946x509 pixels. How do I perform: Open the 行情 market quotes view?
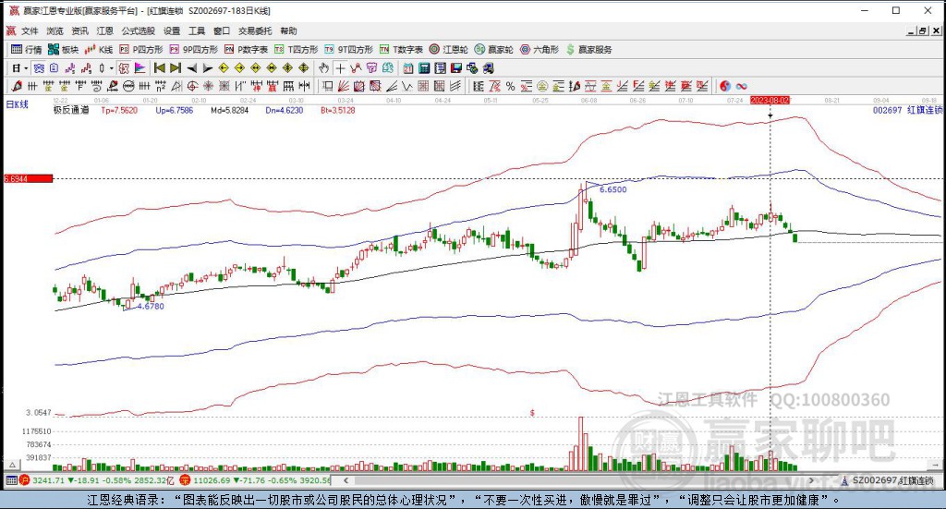click(26, 49)
